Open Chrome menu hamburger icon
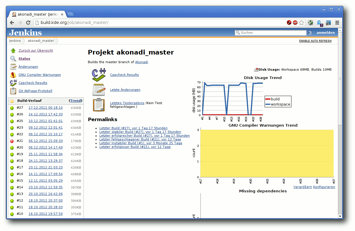 337,22
